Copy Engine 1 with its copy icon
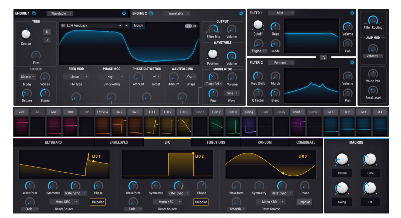401x218 pixels. [x=34, y=13]
